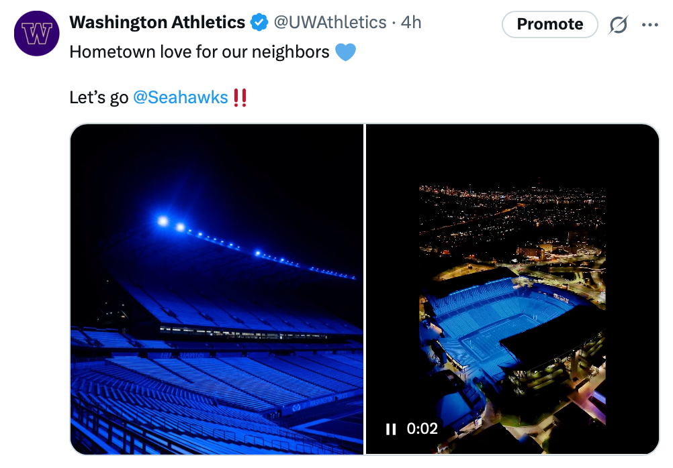Open the @Seahawks mention link
673x468 pixels.
(x=181, y=97)
